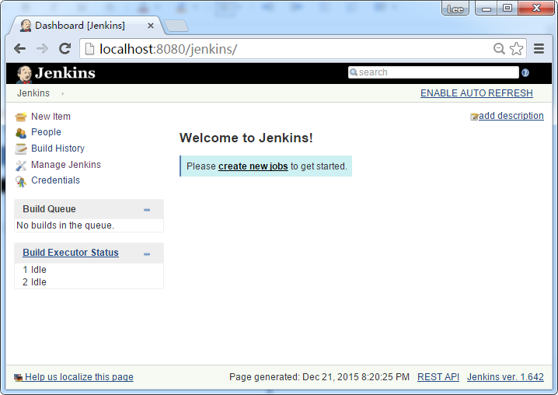The width and height of the screenshot is (558, 395).
Task: Enable auto refresh
Action: [476, 93]
